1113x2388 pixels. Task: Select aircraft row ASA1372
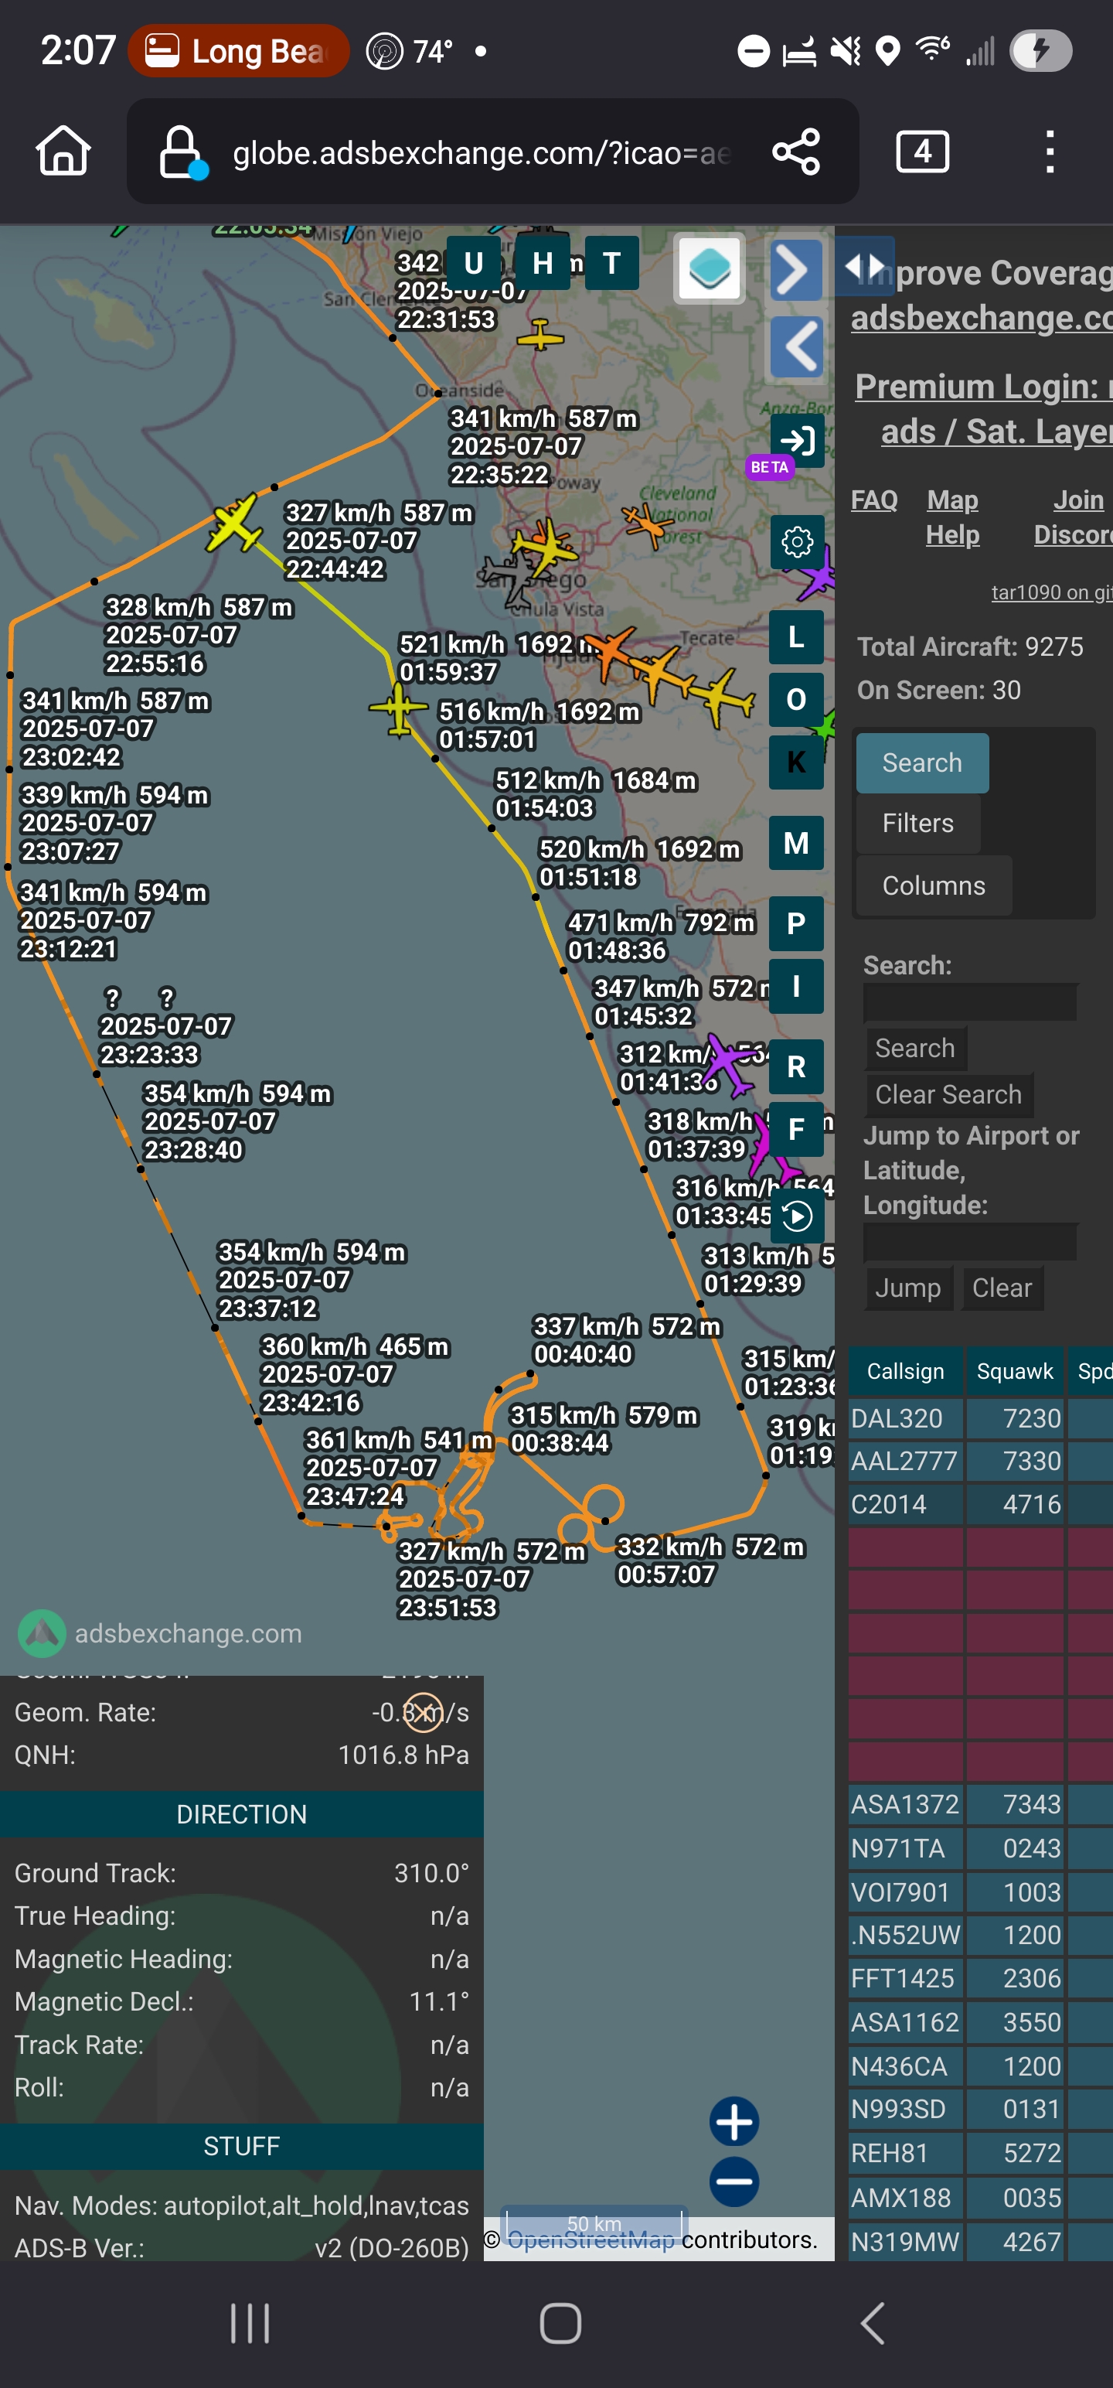click(x=981, y=1804)
